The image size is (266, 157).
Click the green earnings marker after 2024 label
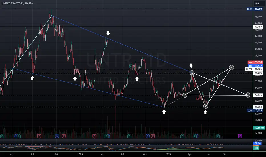click(x=182, y=136)
